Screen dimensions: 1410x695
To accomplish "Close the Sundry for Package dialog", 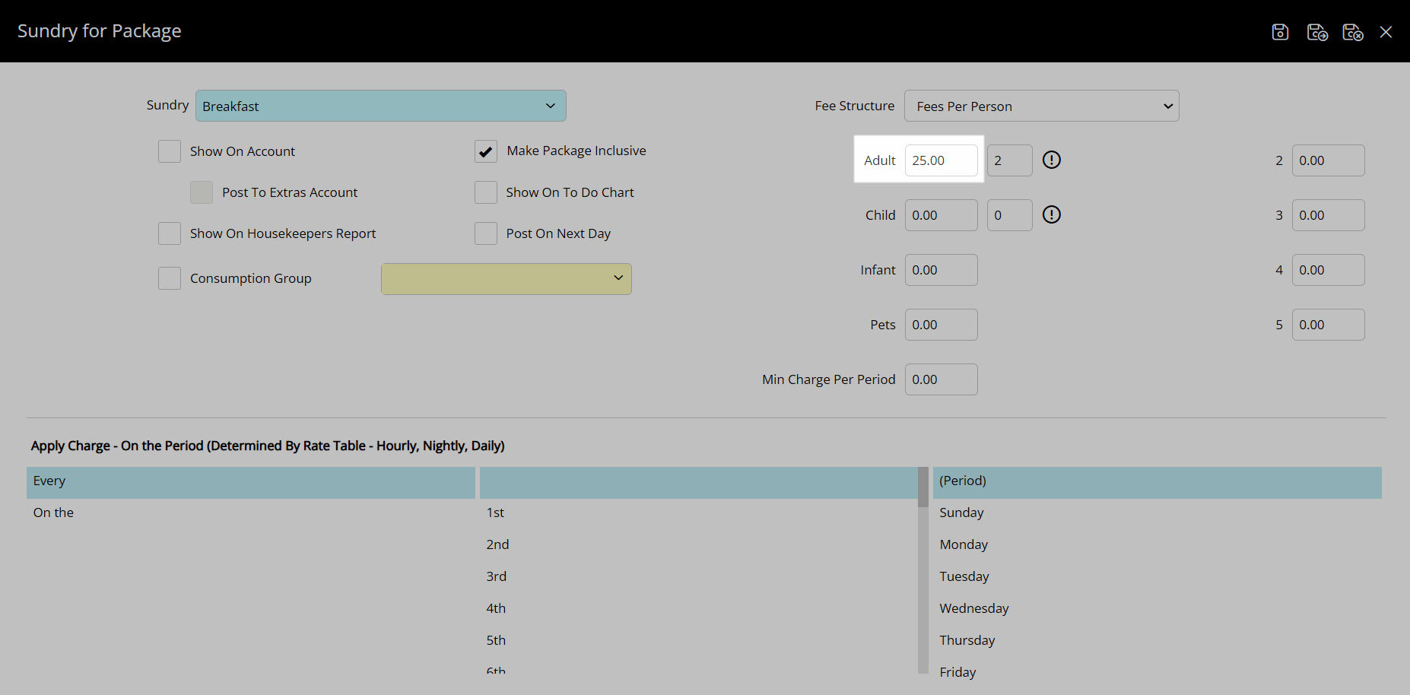I will coord(1386,32).
